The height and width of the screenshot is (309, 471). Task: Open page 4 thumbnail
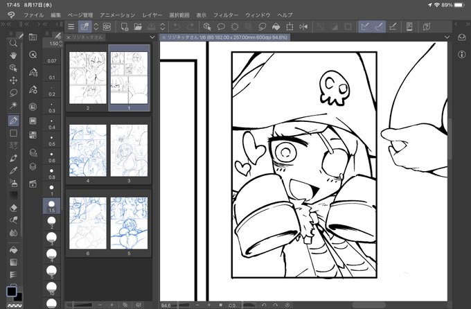coord(88,150)
